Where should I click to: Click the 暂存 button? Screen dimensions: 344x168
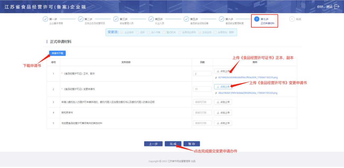[x=192, y=144]
